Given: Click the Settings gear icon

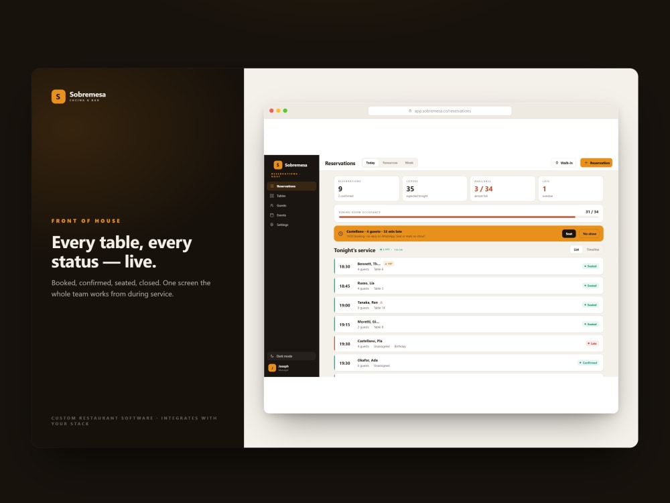Looking at the screenshot, I should click(x=272, y=225).
